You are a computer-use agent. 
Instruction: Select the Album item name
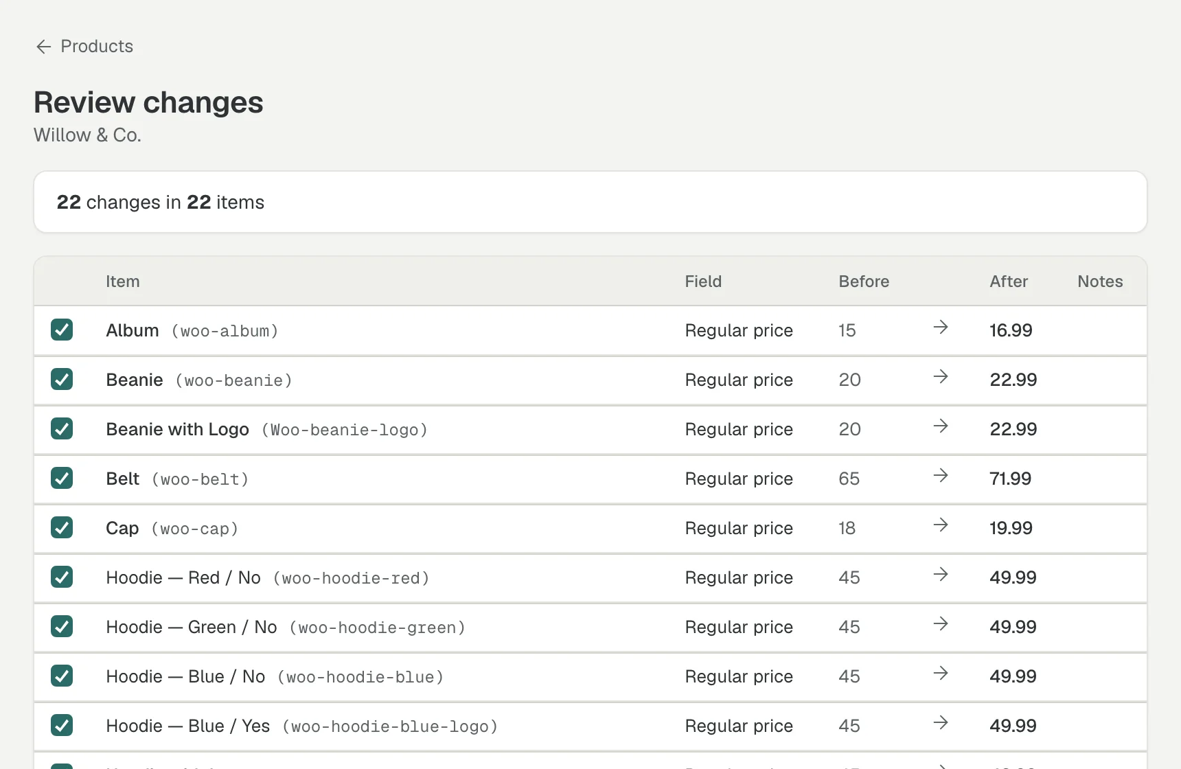click(133, 330)
